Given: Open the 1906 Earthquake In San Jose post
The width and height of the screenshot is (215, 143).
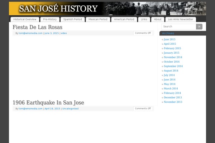Looking at the screenshot, I should pos(48,103).
